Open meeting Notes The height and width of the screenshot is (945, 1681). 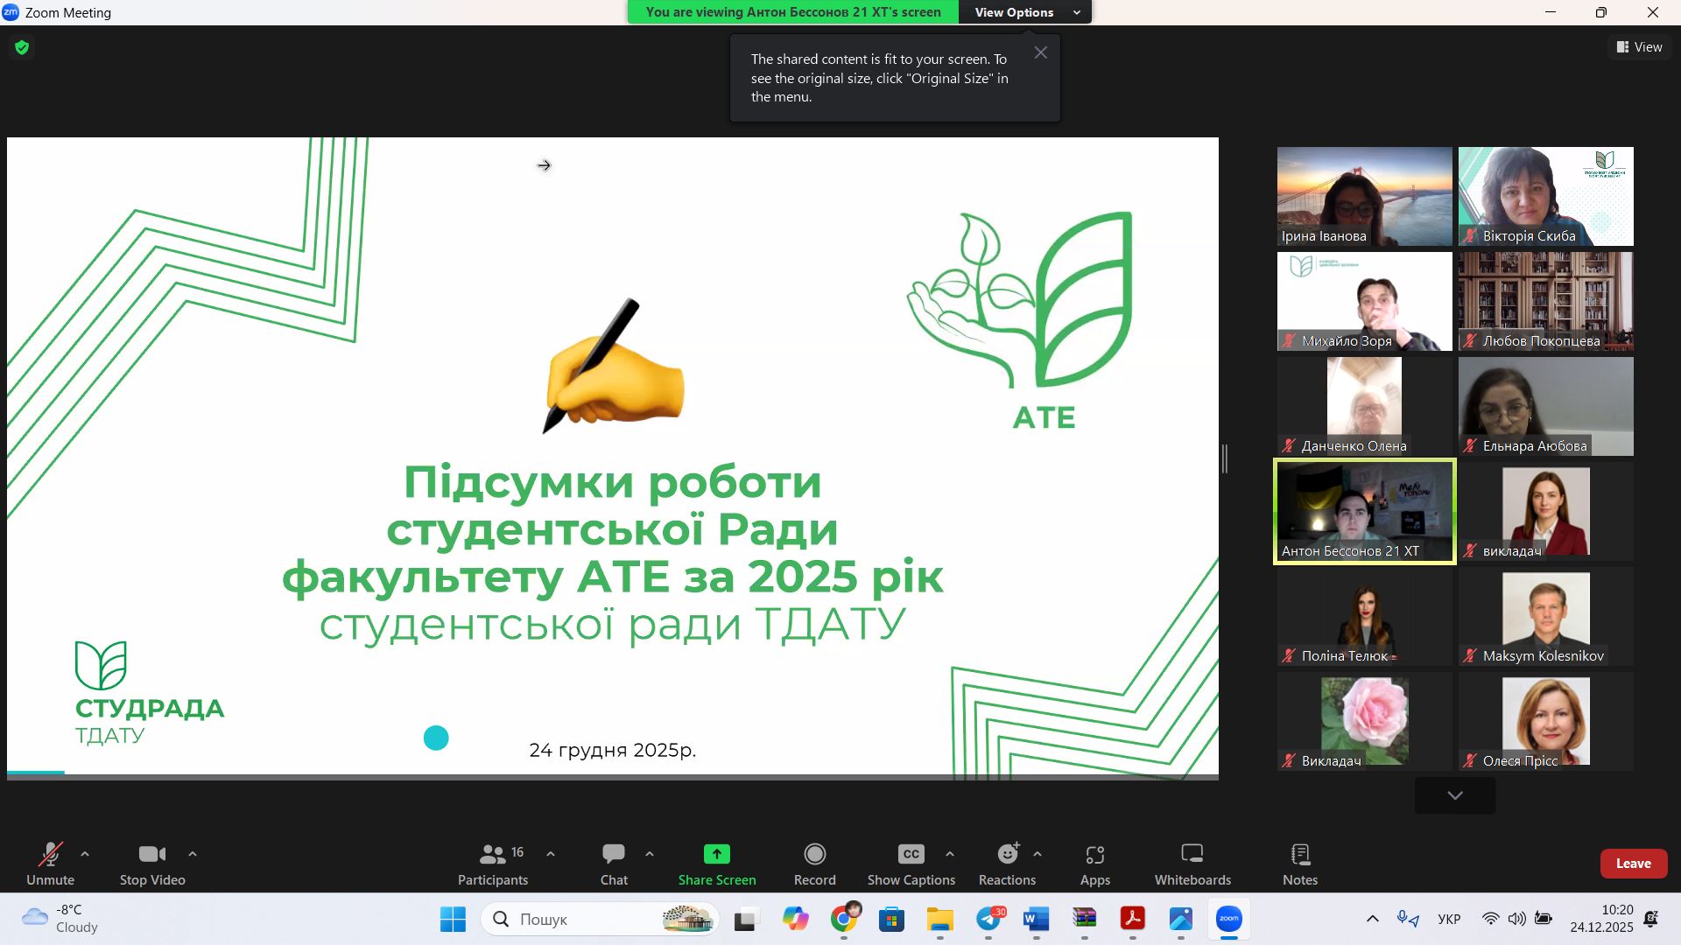(x=1299, y=864)
